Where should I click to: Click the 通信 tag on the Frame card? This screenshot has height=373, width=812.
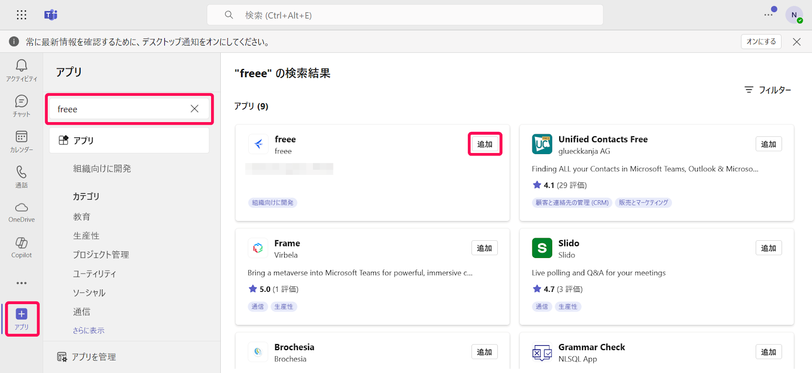[x=258, y=307]
